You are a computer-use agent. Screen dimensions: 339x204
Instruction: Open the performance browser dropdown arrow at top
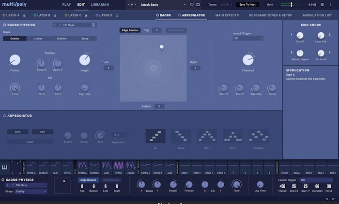(132, 4)
